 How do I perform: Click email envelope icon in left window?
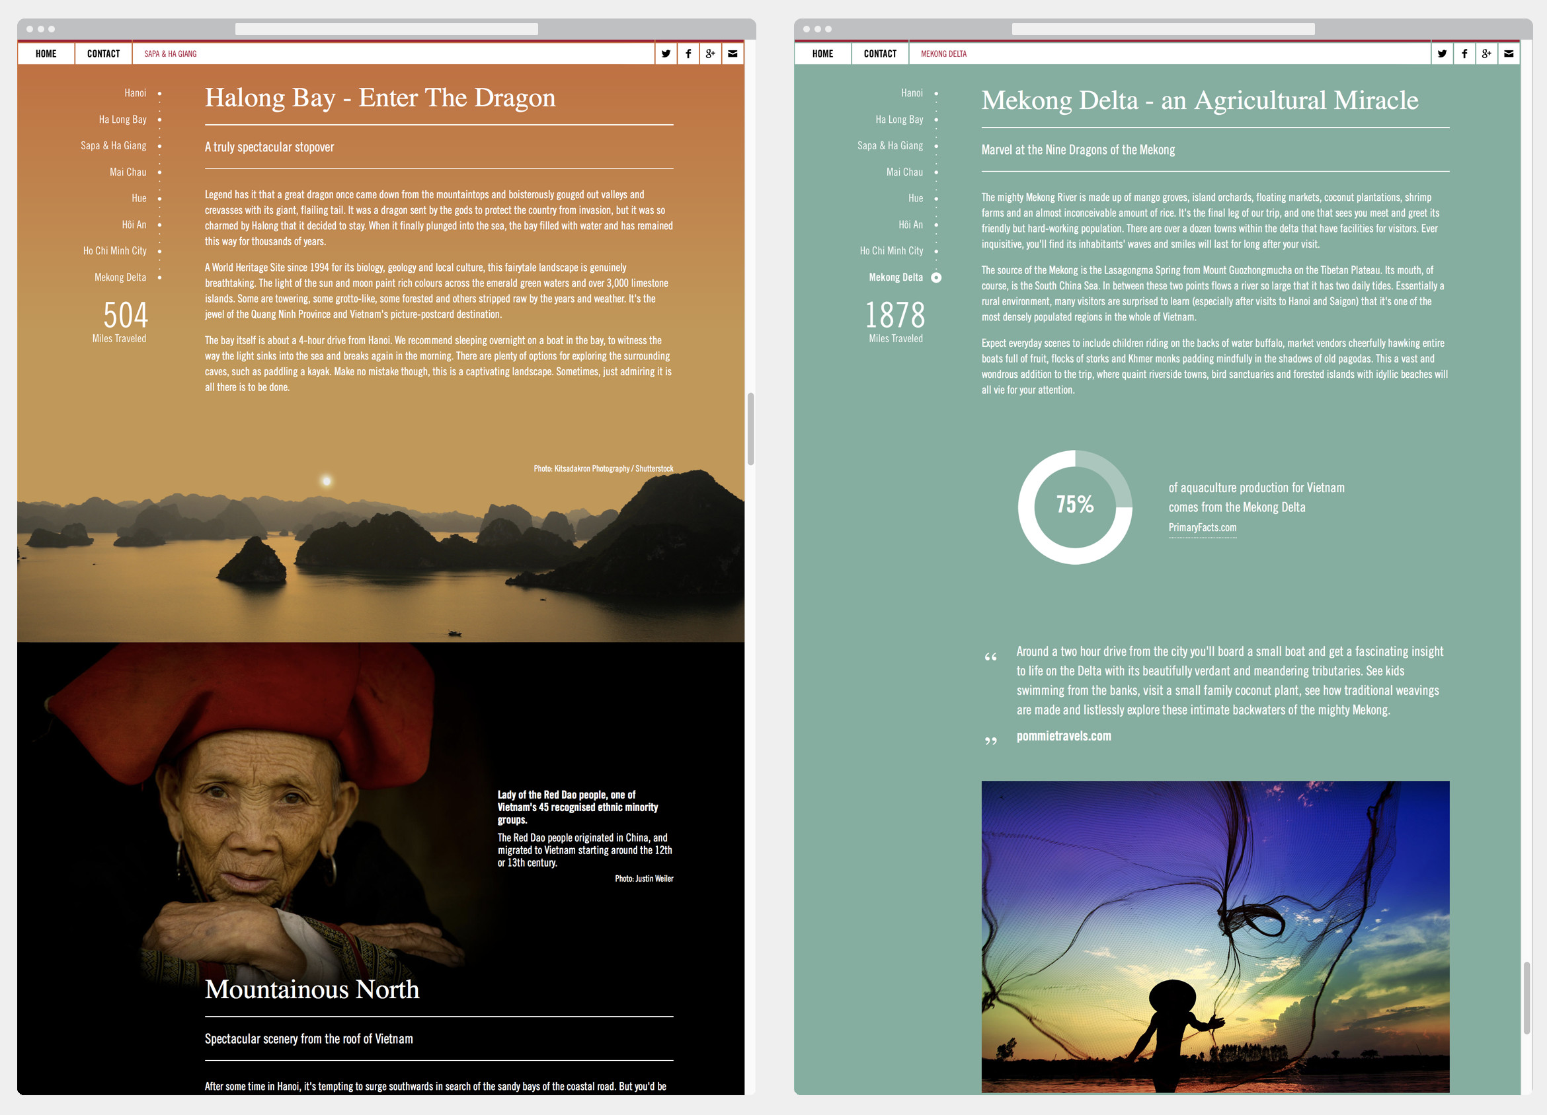click(x=733, y=53)
